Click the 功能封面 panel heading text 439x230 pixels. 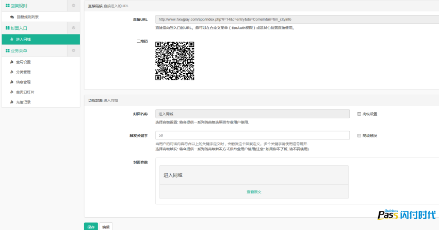coord(95,100)
